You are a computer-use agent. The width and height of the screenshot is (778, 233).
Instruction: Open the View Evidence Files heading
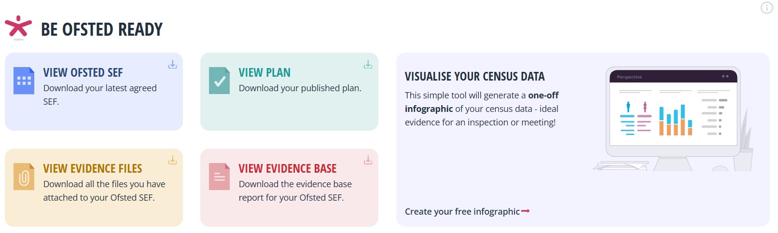point(93,169)
